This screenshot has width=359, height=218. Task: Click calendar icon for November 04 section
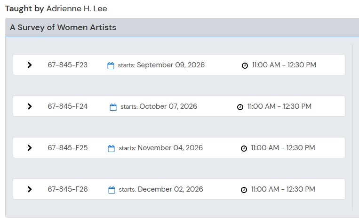point(111,149)
